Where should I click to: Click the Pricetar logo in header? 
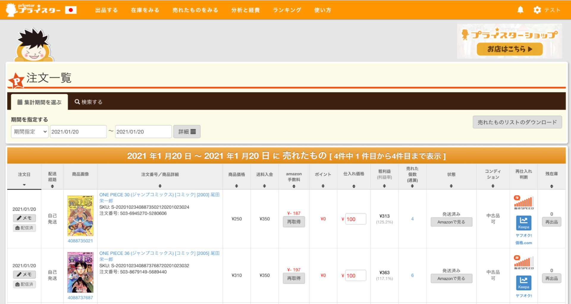coord(33,10)
